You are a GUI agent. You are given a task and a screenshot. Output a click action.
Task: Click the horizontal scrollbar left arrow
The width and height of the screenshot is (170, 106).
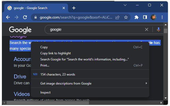tap(4, 103)
